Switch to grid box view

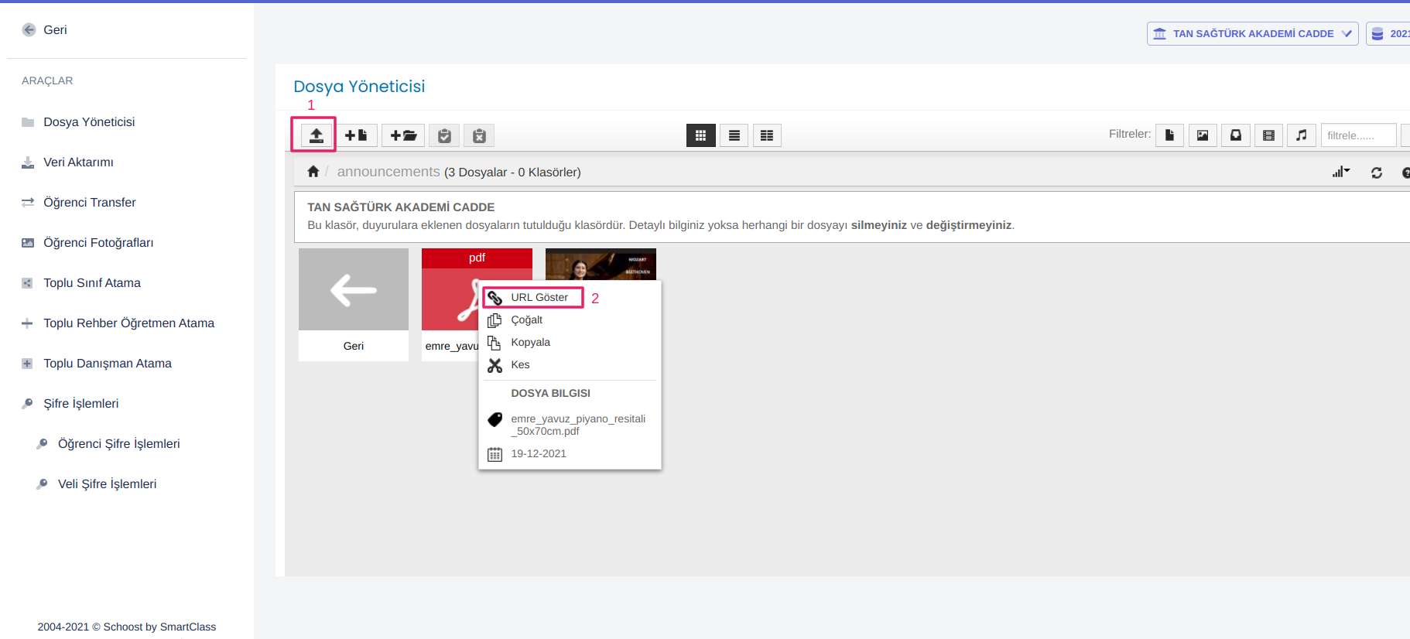pos(700,135)
